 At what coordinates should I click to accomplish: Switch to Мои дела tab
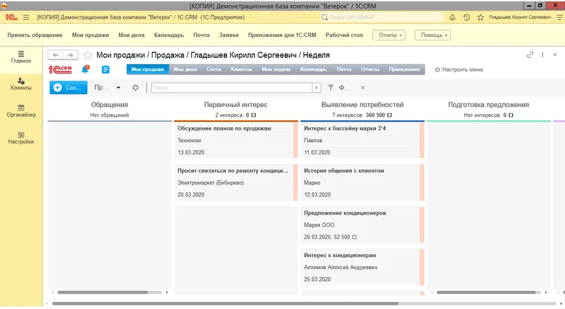(185, 69)
